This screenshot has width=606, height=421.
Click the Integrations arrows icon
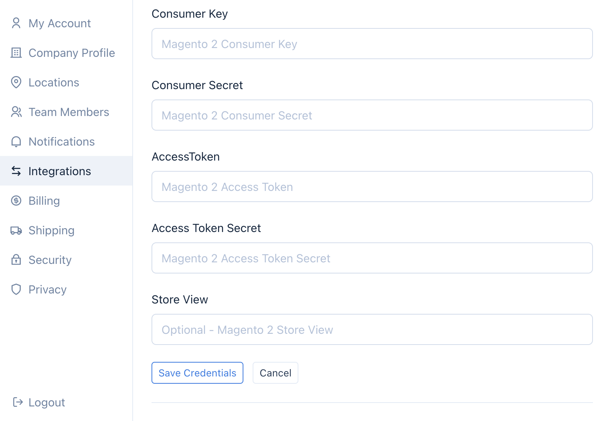pyautogui.click(x=16, y=171)
